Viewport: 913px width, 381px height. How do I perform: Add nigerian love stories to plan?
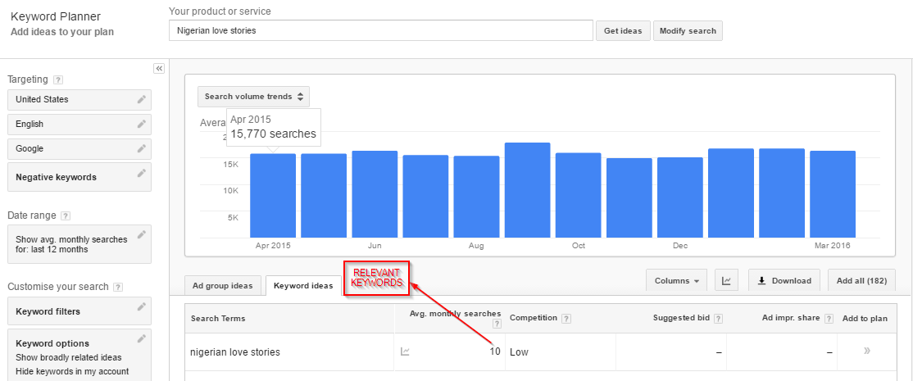[x=866, y=352]
